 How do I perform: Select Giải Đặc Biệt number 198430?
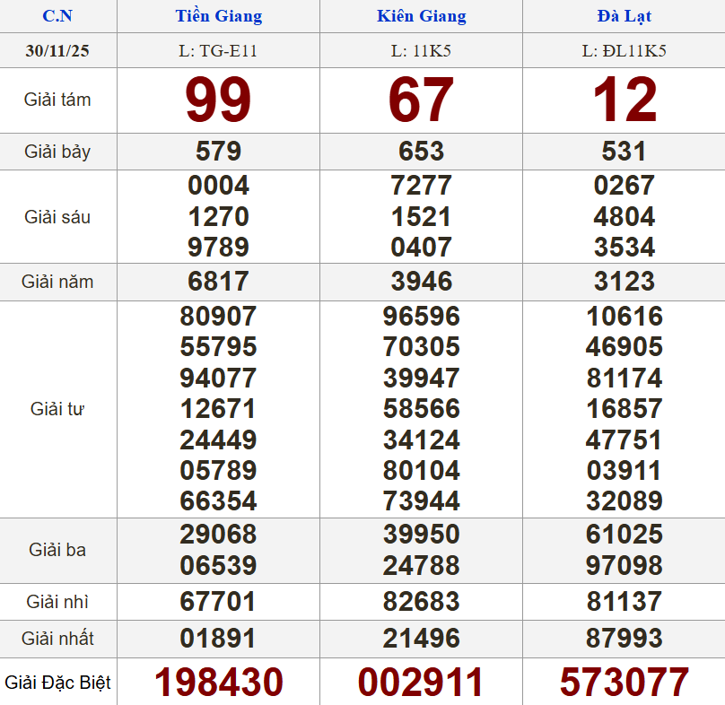pyautogui.click(x=218, y=682)
